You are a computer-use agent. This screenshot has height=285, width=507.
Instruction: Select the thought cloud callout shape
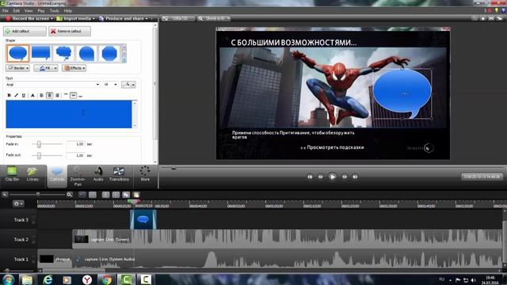(63, 53)
